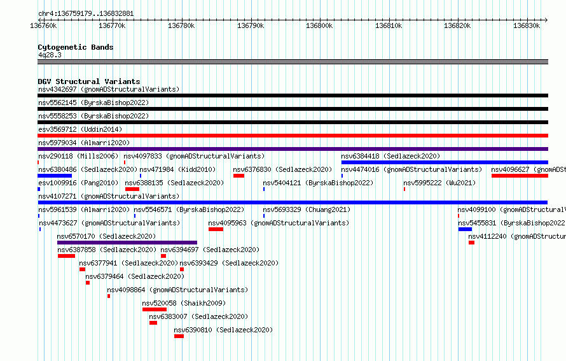566x361 pixels.
Task: Select the 136820k ruler position label
Action: pos(457,25)
